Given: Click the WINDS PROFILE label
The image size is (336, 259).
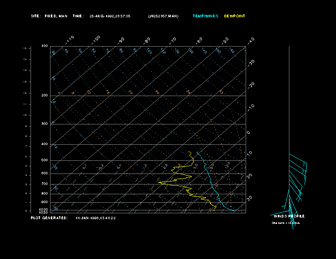Looking at the screenshot, I should point(289,216).
